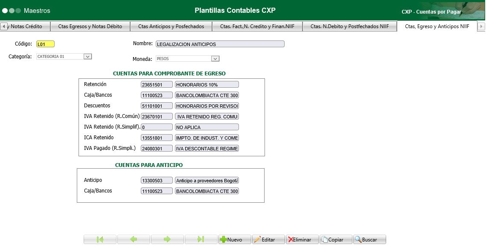Jump to the last record
Viewport: 486px width, 250px height.
coord(201,239)
